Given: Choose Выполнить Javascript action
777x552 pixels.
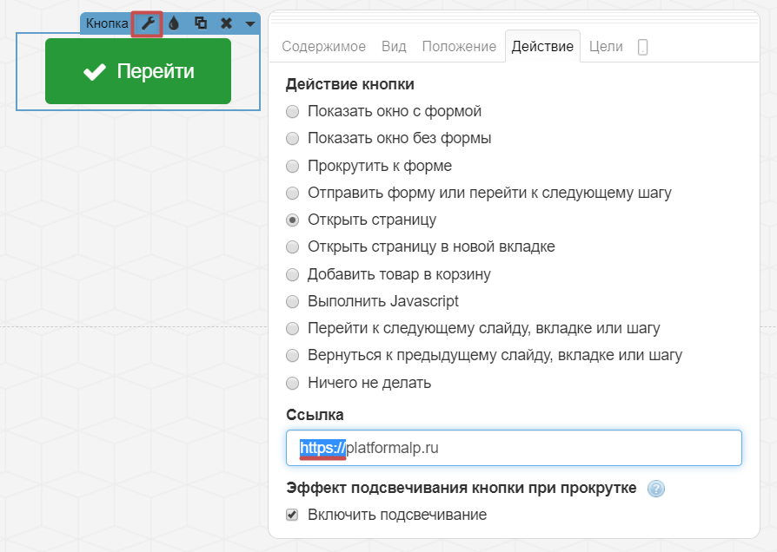Looking at the screenshot, I should (x=292, y=302).
